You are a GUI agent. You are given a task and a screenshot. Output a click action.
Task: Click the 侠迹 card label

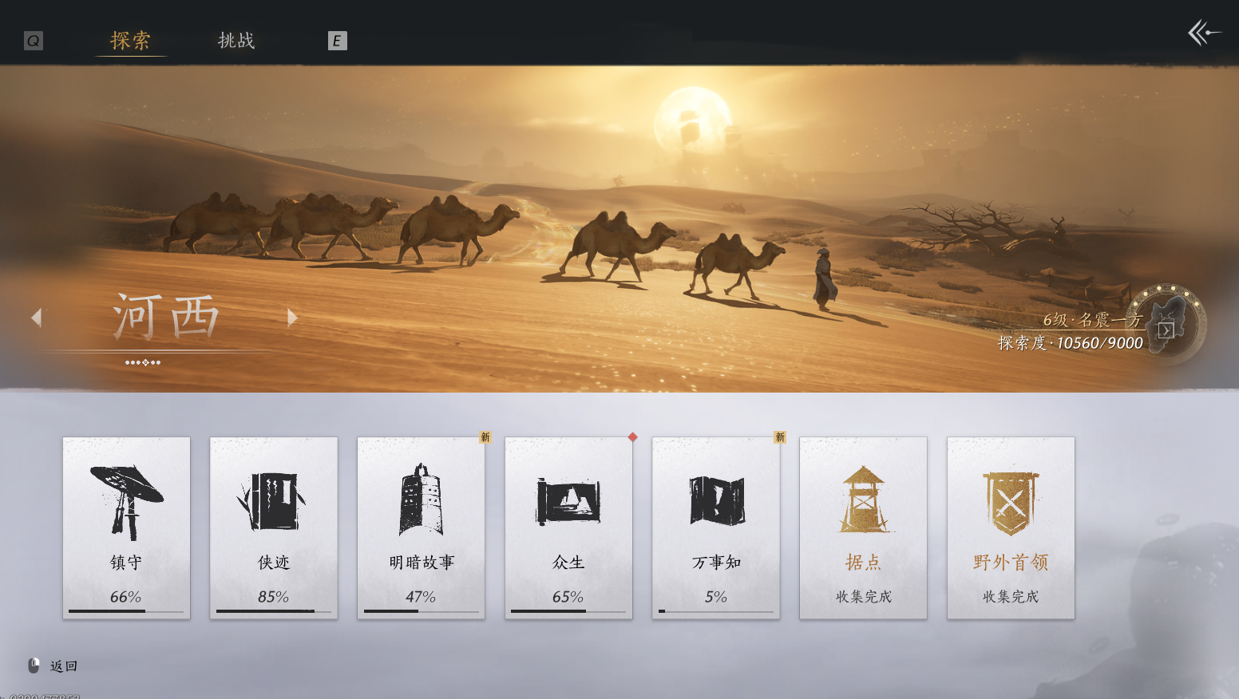tap(274, 563)
